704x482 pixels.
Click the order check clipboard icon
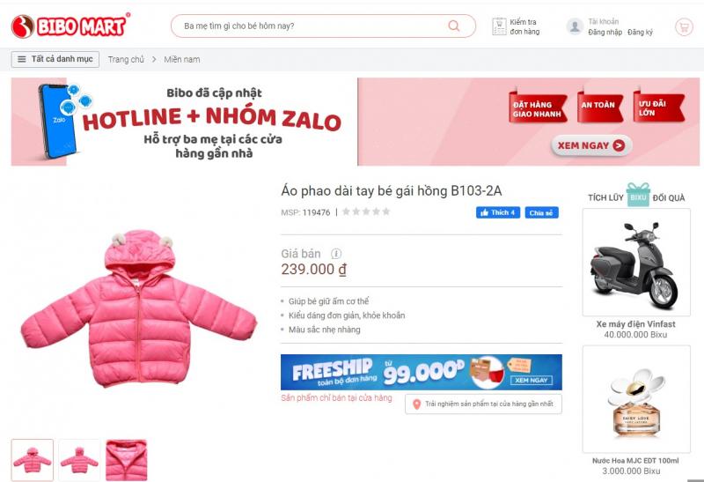pyautogui.click(x=499, y=26)
